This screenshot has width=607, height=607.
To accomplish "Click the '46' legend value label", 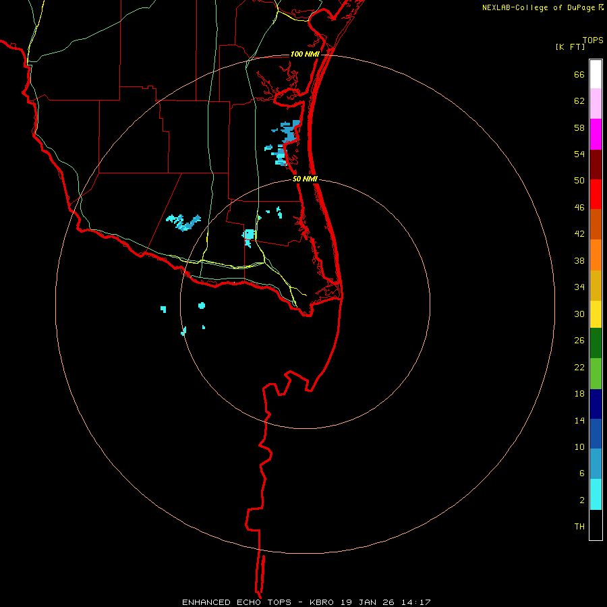I will tap(579, 208).
